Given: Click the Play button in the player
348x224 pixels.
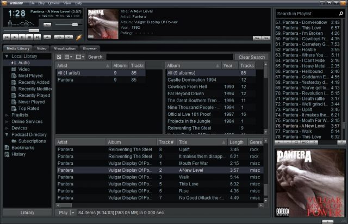Looking at the screenshot, I should click(x=15, y=38).
